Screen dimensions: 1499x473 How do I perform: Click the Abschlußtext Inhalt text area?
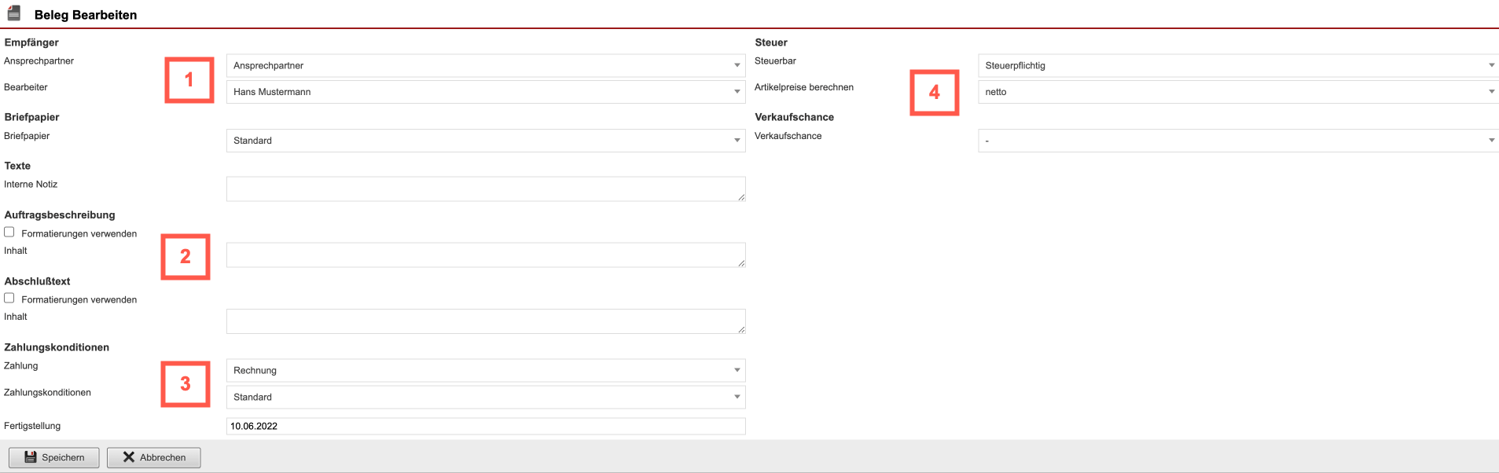pos(485,321)
